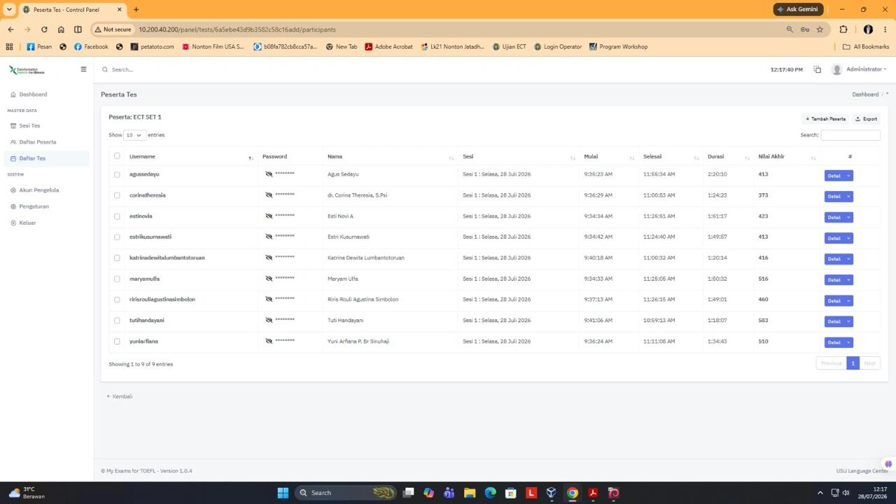
Task: Tick the checkbox for agussedayu
Action: point(117,174)
